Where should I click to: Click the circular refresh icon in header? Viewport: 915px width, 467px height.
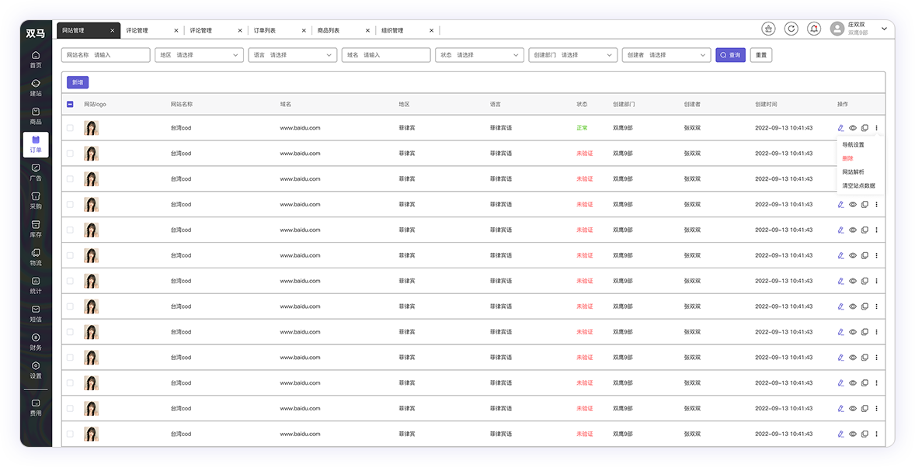pos(791,29)
